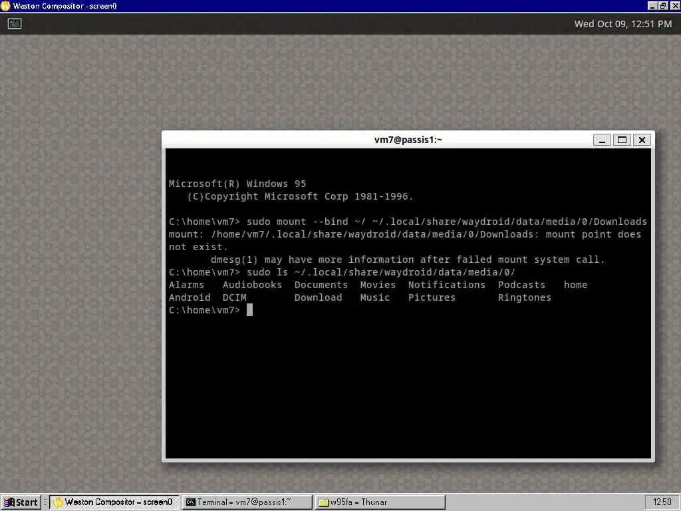Click the folder icon in Thunar taskbar button
The image size is (681, 511).
[x=324, y=502]
